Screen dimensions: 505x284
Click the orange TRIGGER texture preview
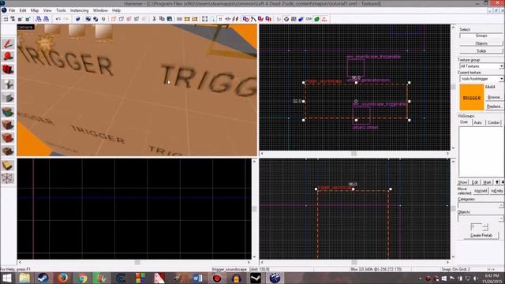(x=472, y=97)
